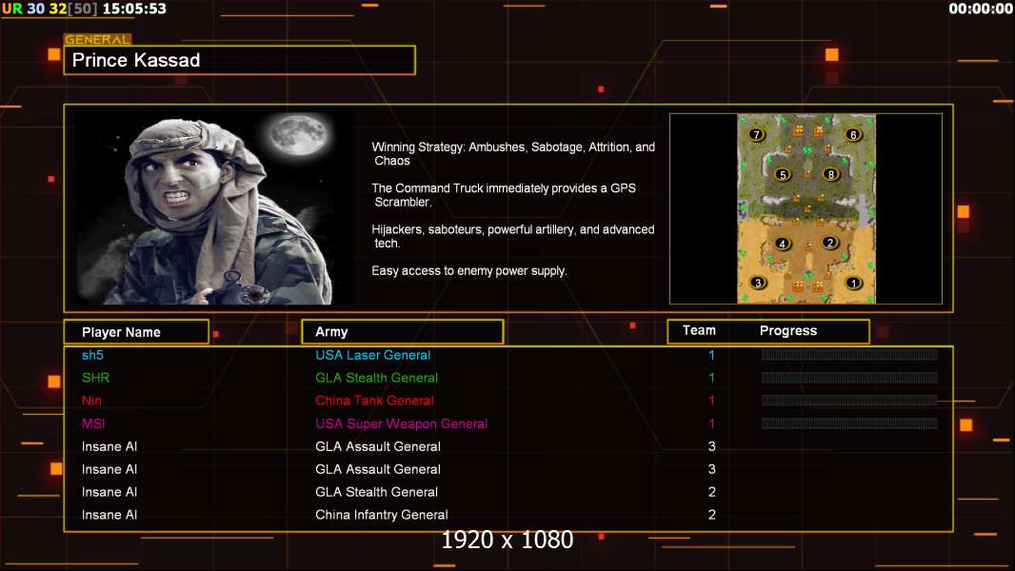Click the SHR loading progress bar
Viewport: 1015px width, 571px height.
click(849, 378)
